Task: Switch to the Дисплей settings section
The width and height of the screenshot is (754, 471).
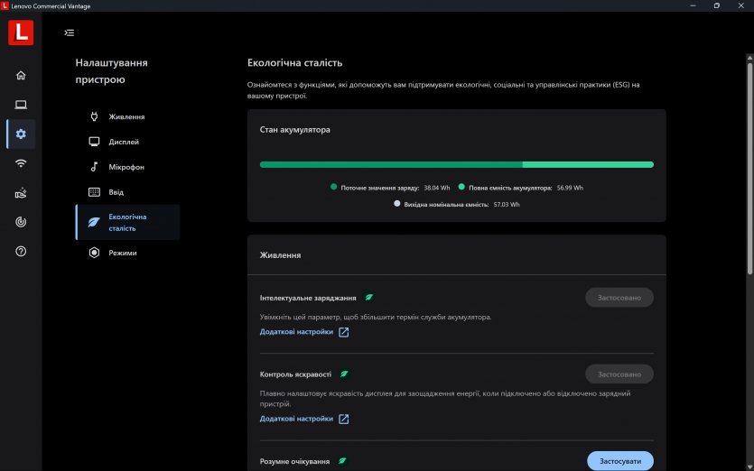Action: (x=123, y=143)
